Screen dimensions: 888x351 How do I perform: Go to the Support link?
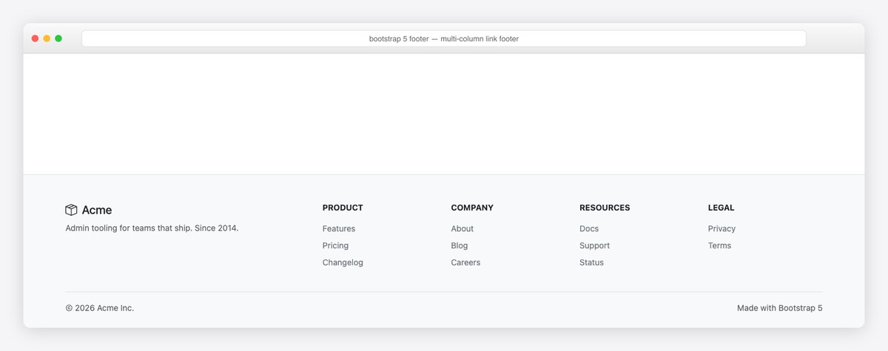coord(595,245)
